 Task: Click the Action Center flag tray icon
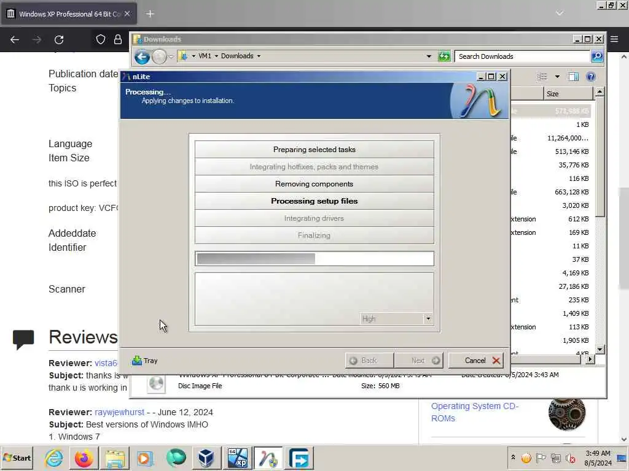541,458
